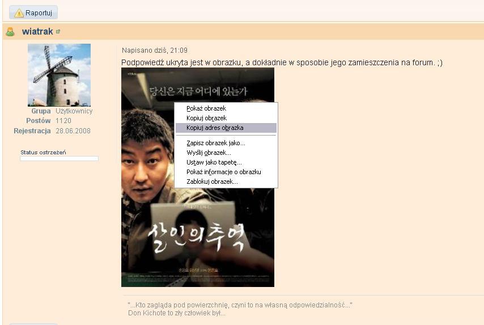Click the small profile icon after wiatrak
Screen dimensions: 484x325
[x=58, y=32]
